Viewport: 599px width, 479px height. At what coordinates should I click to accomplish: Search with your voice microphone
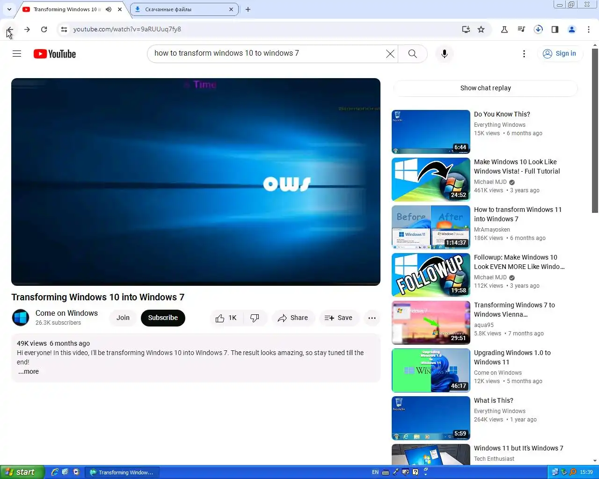[x=445, y=54]
